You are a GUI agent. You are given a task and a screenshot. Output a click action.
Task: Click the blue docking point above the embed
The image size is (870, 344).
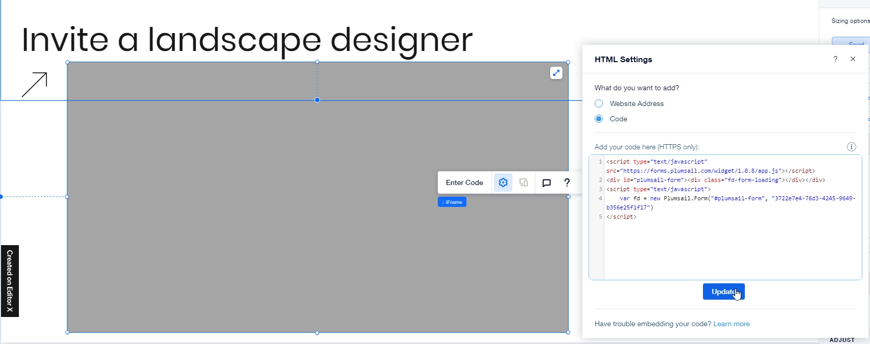pyautogui.click(x=317, y=100)
